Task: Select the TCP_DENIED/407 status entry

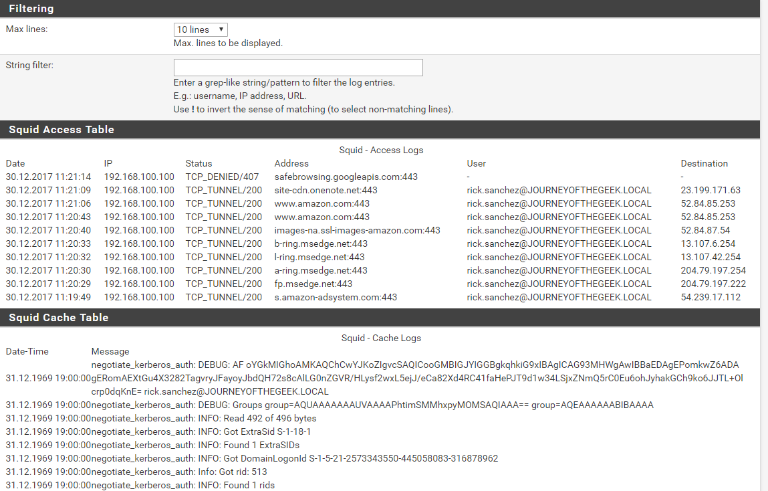Action: (x=224, y=177)
